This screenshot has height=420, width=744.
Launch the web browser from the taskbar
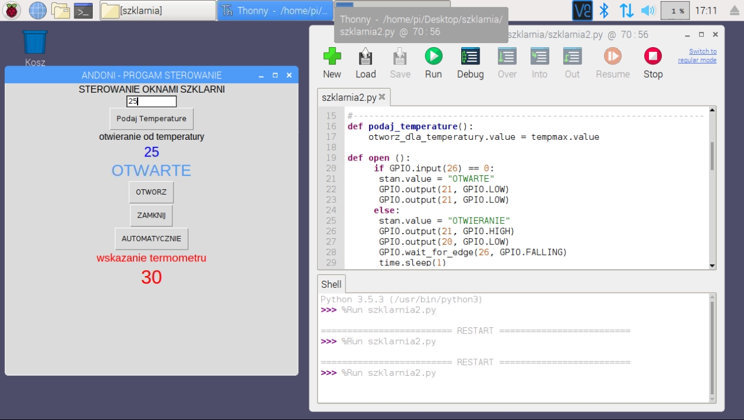point(37,10)
